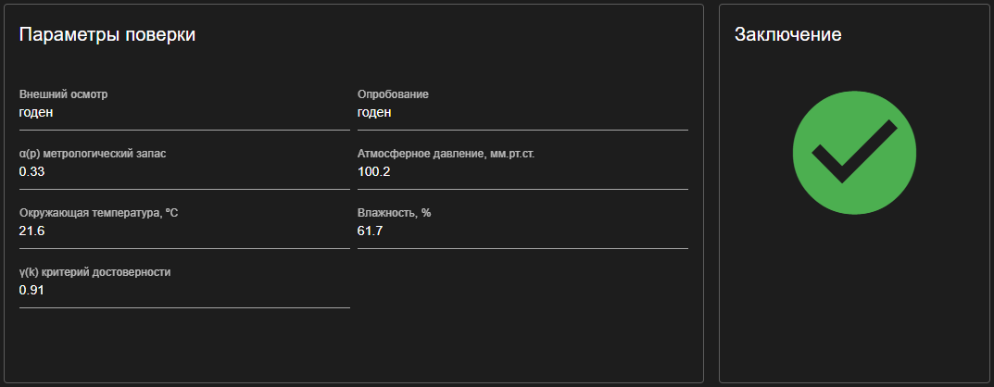The height and width of the screenshot is (387, 994).
Task: Click the atmospheric pressure value 100.2
Action: (374, 171)
